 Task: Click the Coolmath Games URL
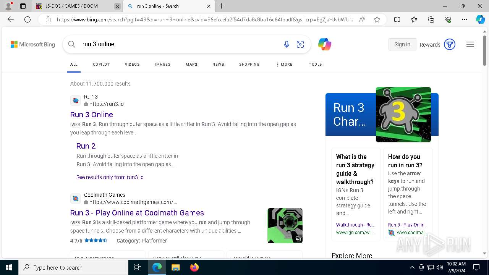tap(133, 202)
